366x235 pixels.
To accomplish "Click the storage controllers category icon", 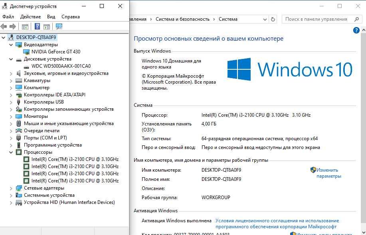I will [x=19, y=109].
